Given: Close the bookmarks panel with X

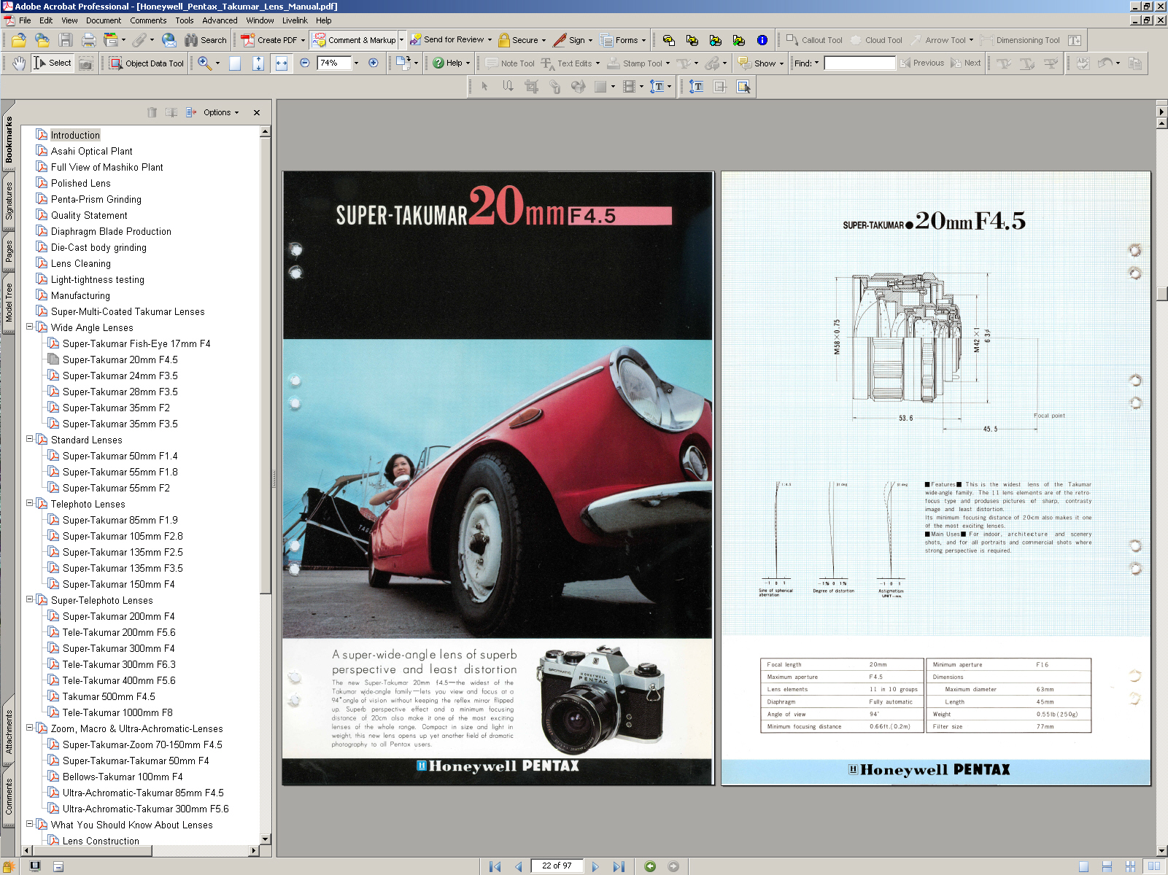Looking at the screenshot, I should point(257,112).
